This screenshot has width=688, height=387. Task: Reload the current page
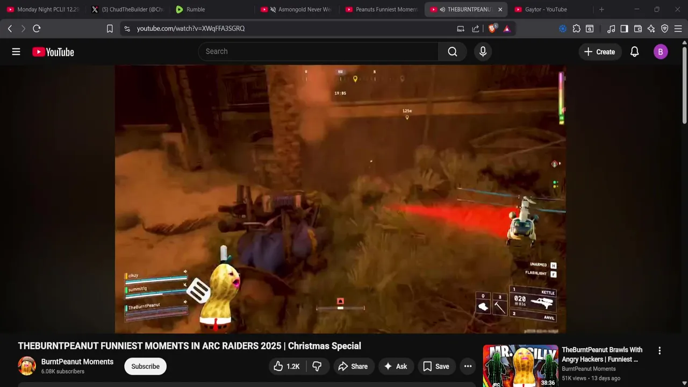(37, 28)
